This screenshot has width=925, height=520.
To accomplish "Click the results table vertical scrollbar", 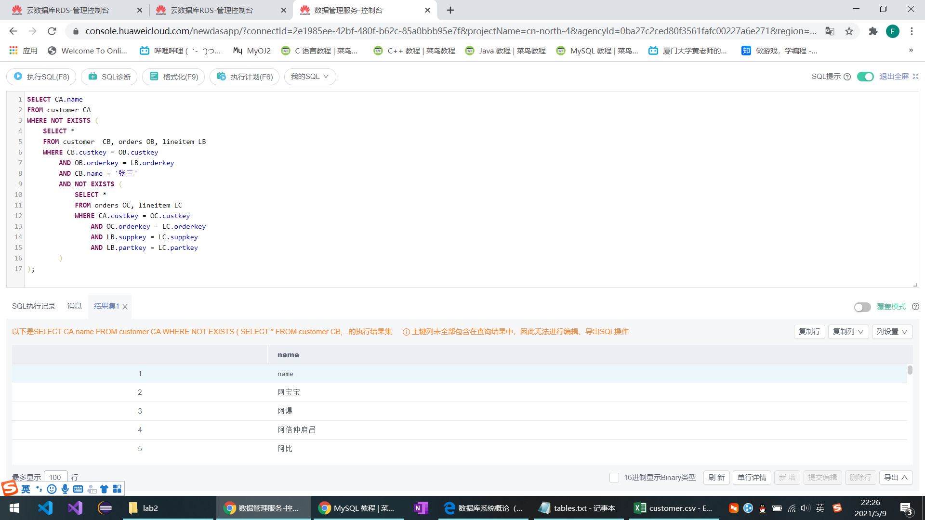I will (x=910, y=370).
